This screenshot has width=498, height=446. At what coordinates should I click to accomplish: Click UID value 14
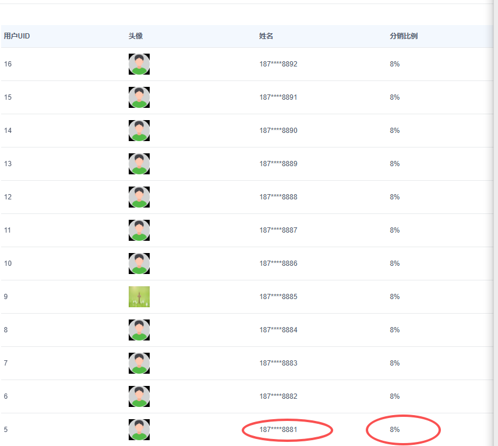[8, 131]
